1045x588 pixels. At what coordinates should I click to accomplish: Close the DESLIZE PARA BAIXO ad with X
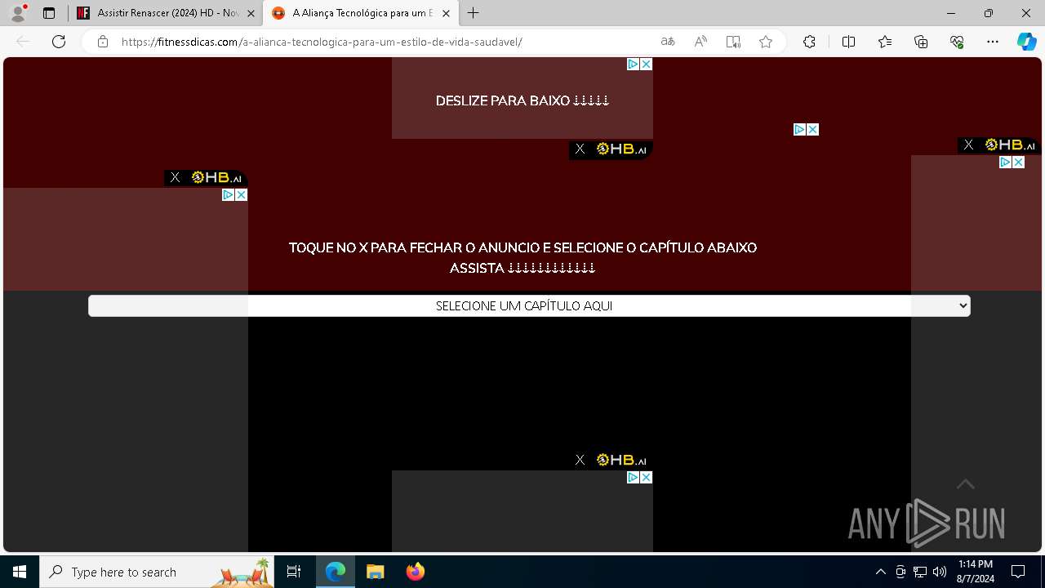point(647,64)
